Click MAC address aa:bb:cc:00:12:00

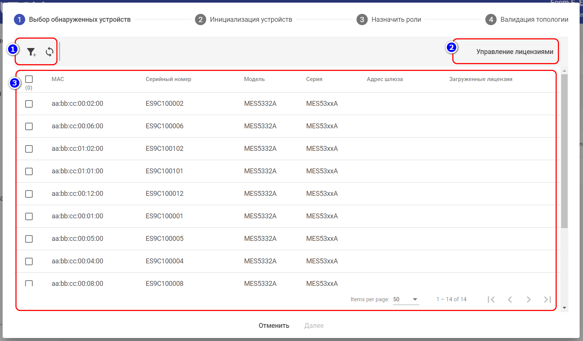coord(77,194)
